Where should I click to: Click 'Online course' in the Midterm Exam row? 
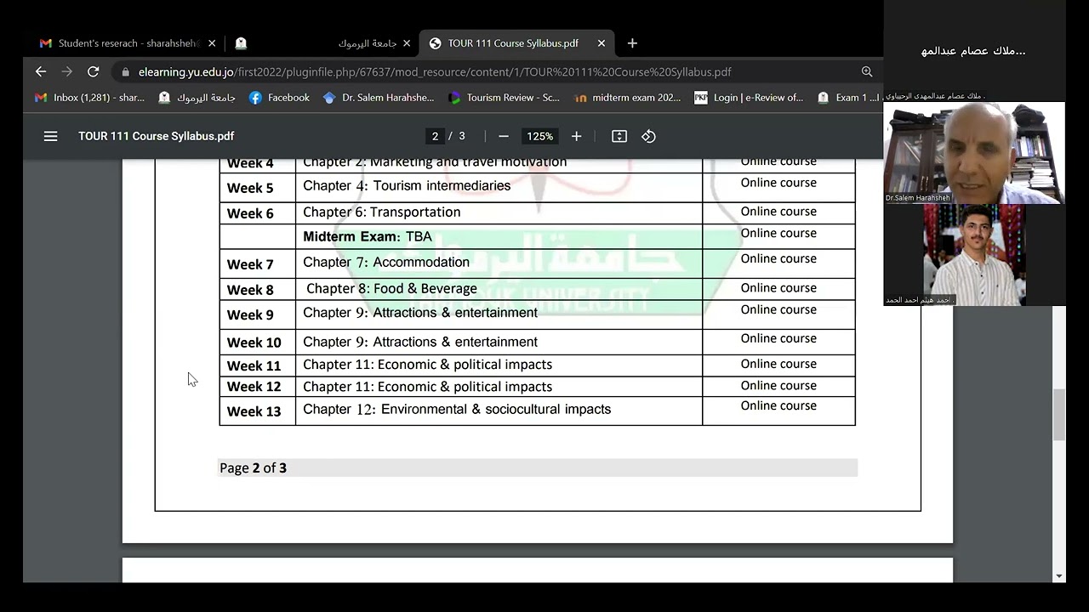[778, 234]
